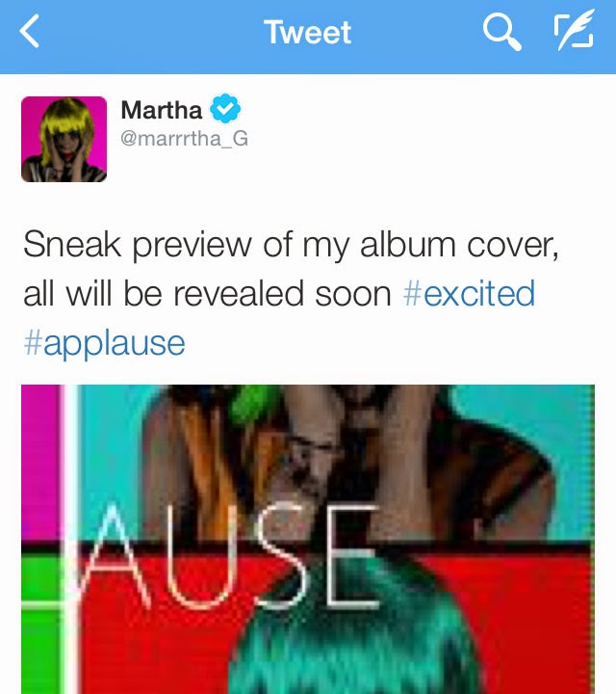Compose a new tweet with the quill icon

click(574, 30)
